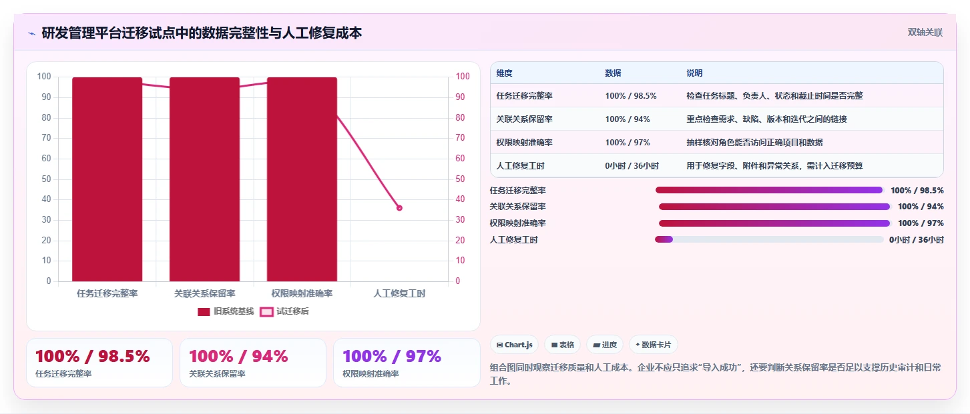Click the 100% / 98.5% data card
Screen dimensions: 970x414
coord(99,363)
